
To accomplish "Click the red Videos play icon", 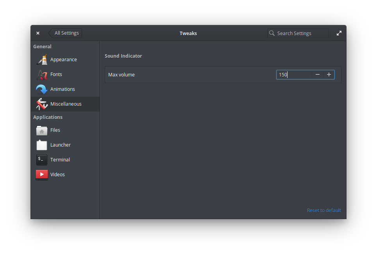I will [42, 175].
